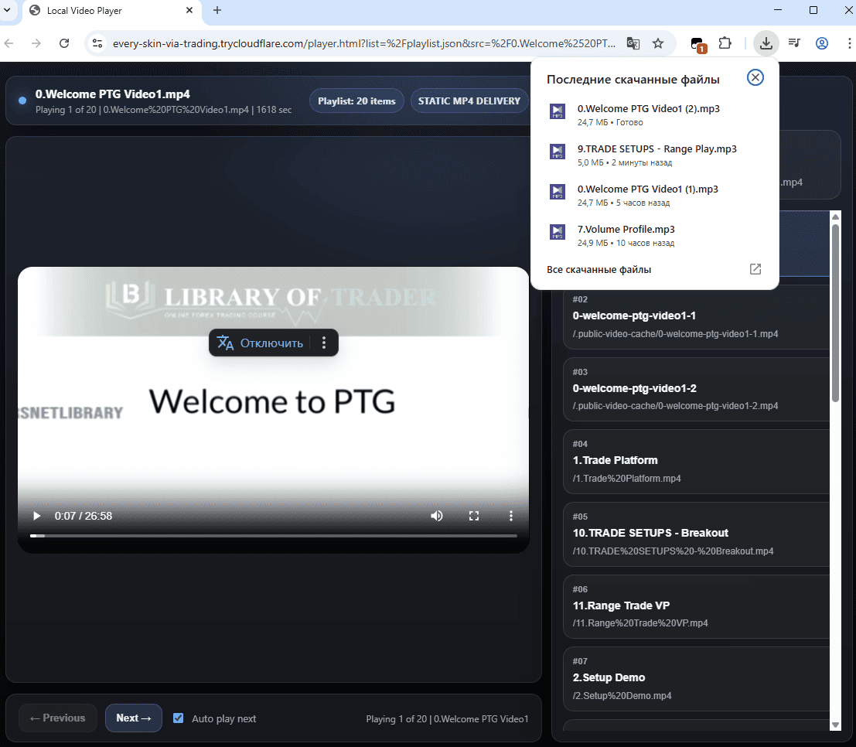Close the Local Video Player tab
Viewport: 856px width, 747px height.
coord(189,10)
